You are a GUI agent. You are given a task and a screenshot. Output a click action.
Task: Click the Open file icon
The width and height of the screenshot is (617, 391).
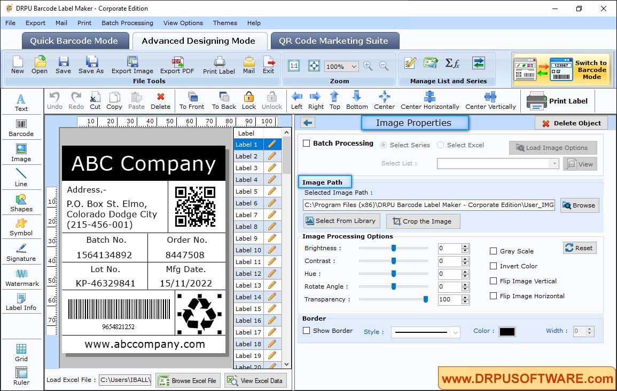tap(40, 65)
